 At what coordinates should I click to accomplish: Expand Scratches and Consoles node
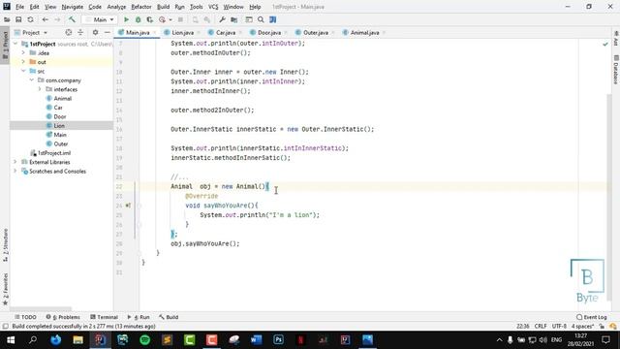tap(15, 172)
